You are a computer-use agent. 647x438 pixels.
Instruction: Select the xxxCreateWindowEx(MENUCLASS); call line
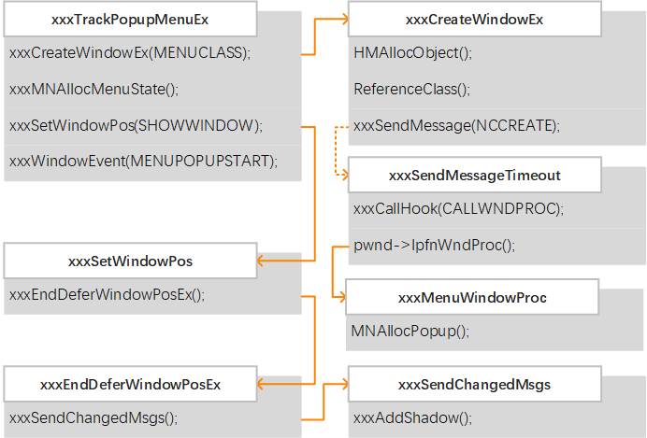pyautogui.click(x=130, y=53)
